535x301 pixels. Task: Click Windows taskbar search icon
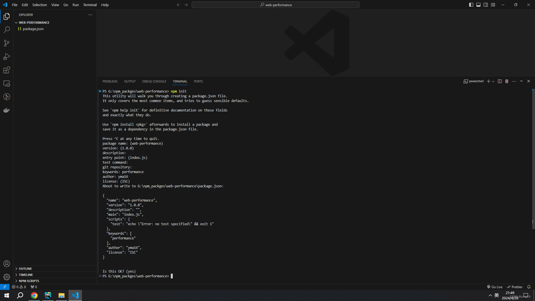[20, 295]
